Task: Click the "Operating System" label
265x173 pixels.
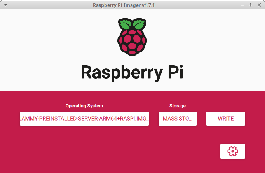Action: click(84, 106)
